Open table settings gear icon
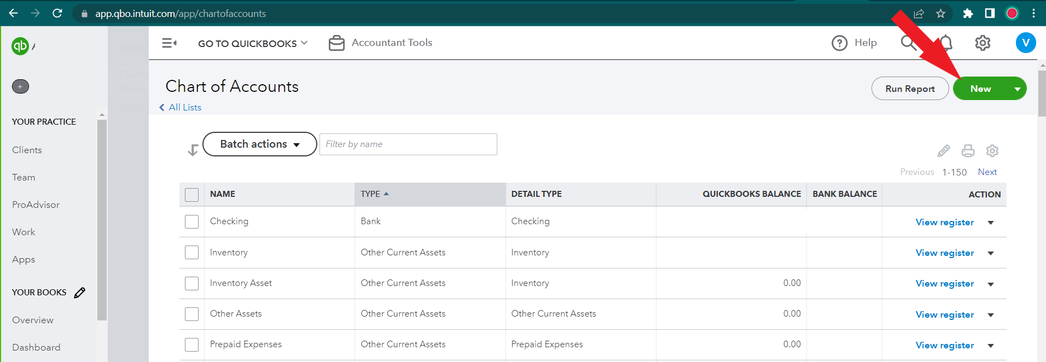1046x362 pixels. 992,150
